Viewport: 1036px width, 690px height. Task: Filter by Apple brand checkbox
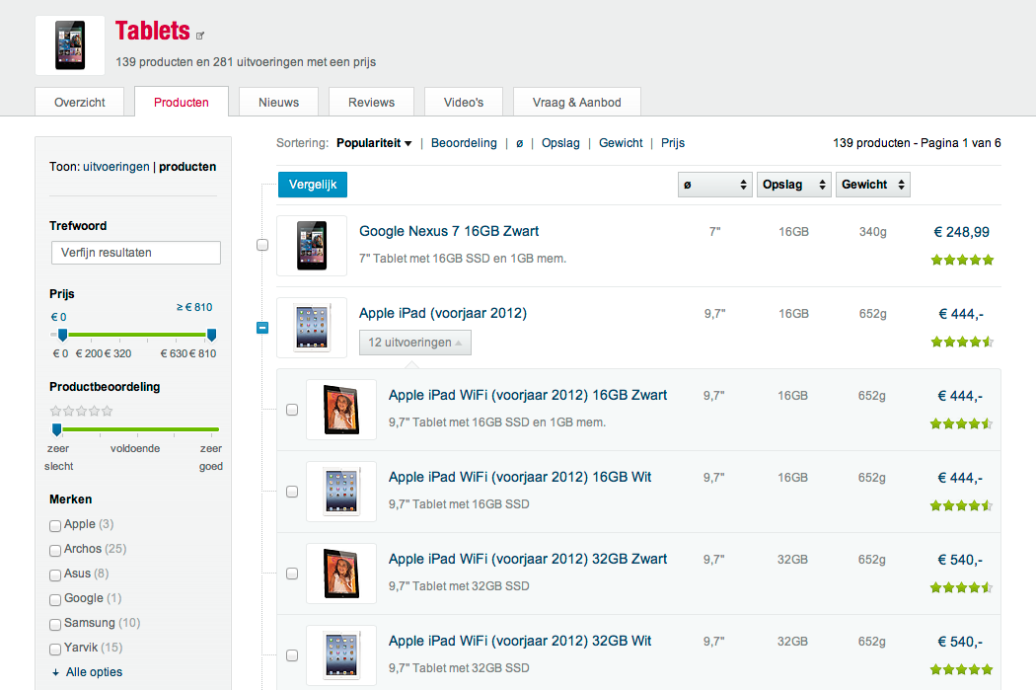(55, 526)
